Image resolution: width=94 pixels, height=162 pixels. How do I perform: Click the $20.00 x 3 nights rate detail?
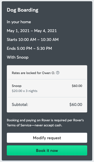pyautogui.click(x=25, y=91)
